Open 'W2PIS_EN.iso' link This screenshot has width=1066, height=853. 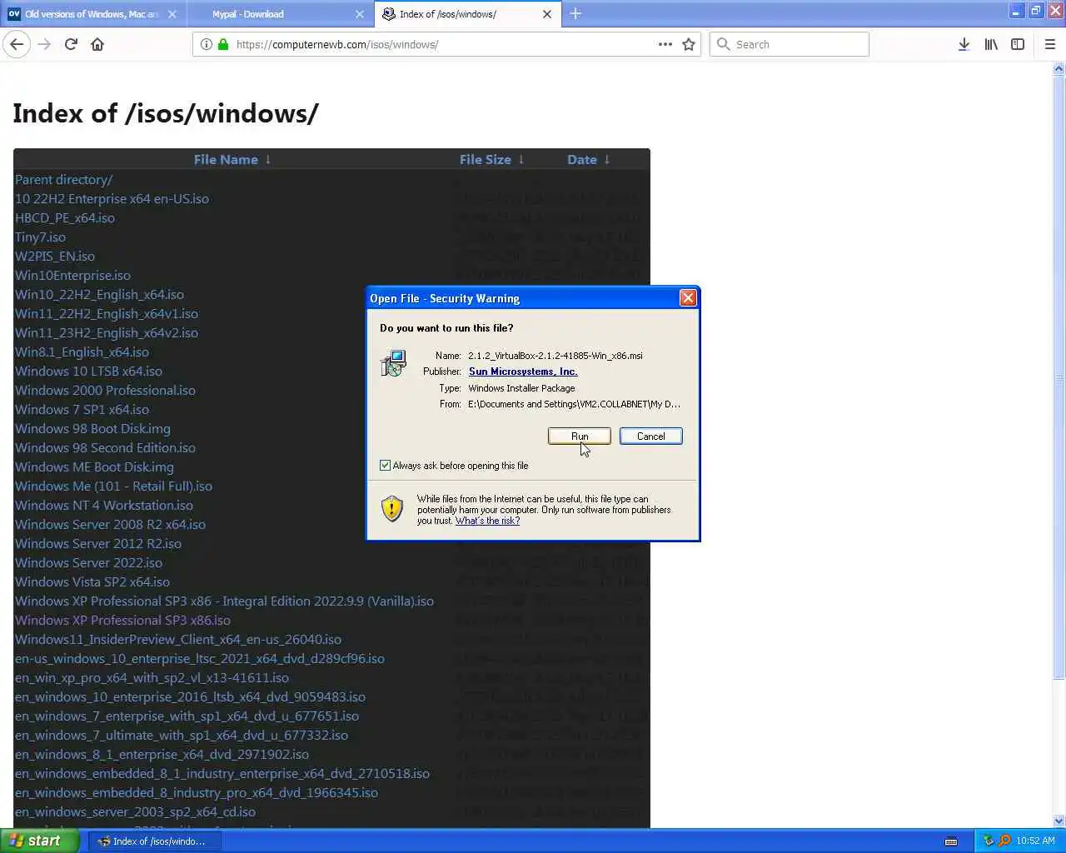tap(55, 256)
